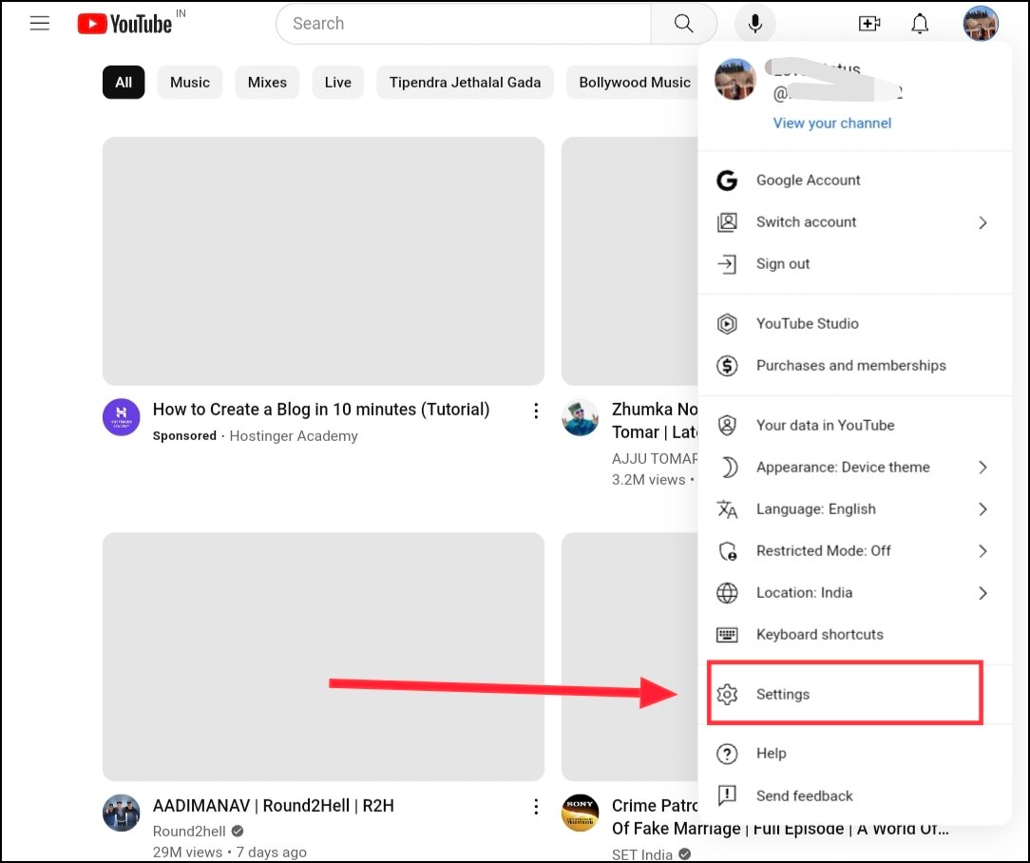1030x863 pixels.
Task: Click the Round2hell channel avatar
Action: click(x=122, y=813)
